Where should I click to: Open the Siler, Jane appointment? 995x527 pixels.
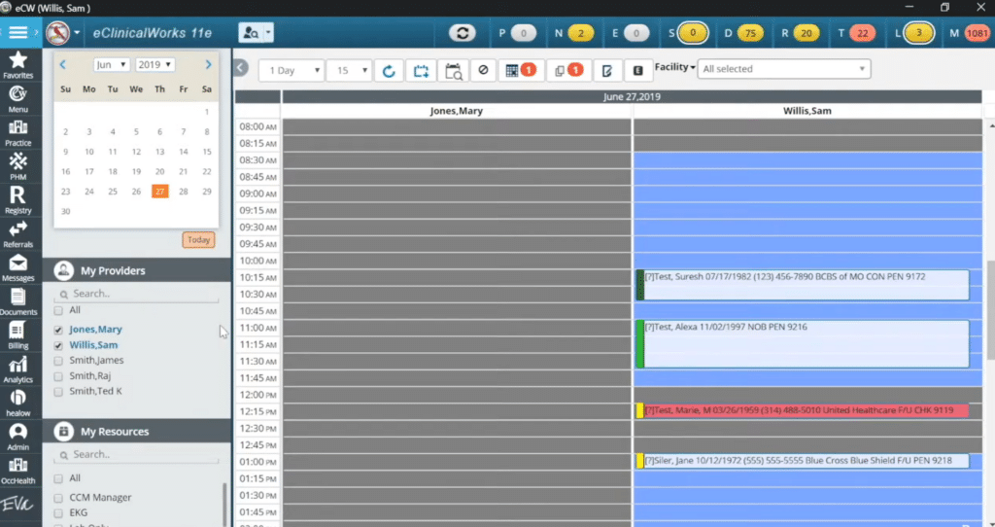point(803,461)
